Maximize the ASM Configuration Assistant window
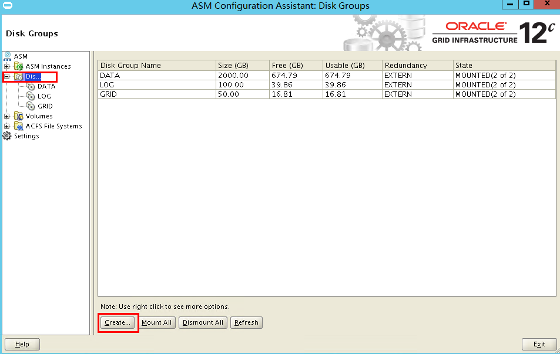The height and width of the screenshot is (354, 560). pyautogui.click(x=527, y=4)
